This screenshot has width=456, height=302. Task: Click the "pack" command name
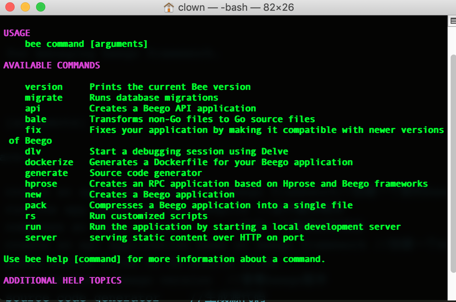[36, 206]
